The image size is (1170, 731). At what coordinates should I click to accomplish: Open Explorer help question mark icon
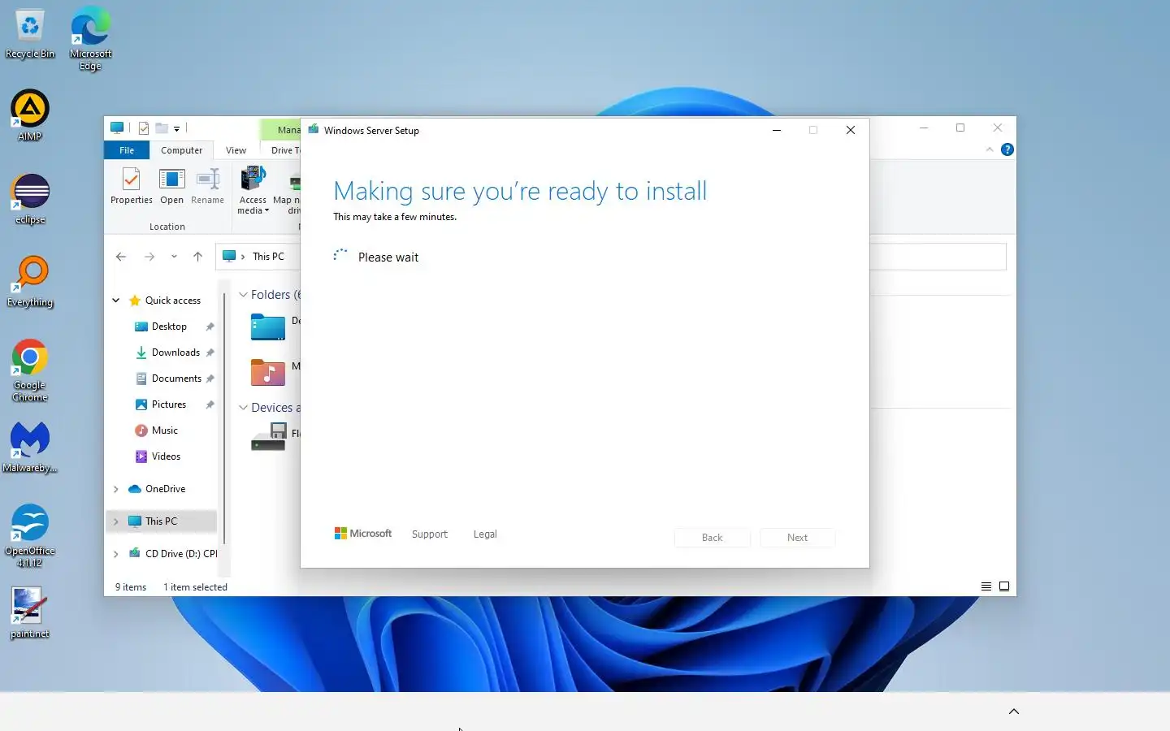point(1007,149)
